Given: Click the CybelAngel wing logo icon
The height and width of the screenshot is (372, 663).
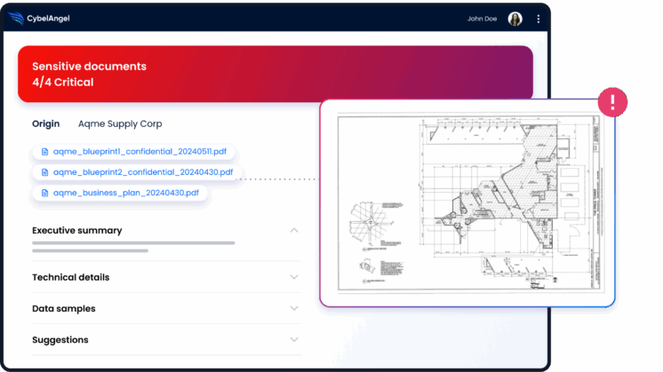Looking at the screenshot, I should pyautogui.click(x=17, y=18).
